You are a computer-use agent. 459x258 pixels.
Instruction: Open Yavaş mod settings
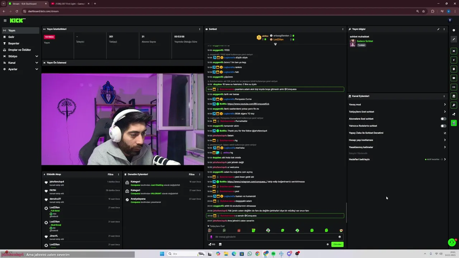click(397, 105)
